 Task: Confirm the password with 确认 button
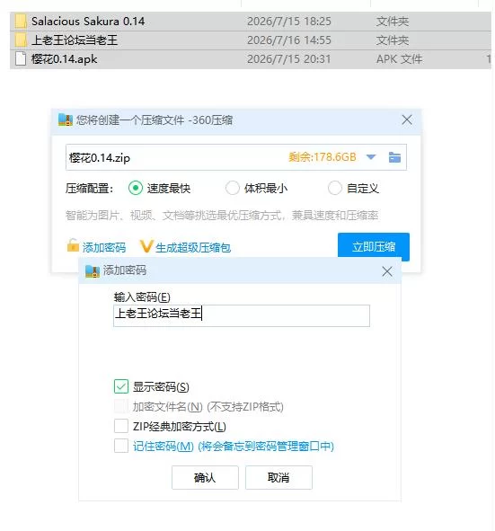click(x=205, y=477)
